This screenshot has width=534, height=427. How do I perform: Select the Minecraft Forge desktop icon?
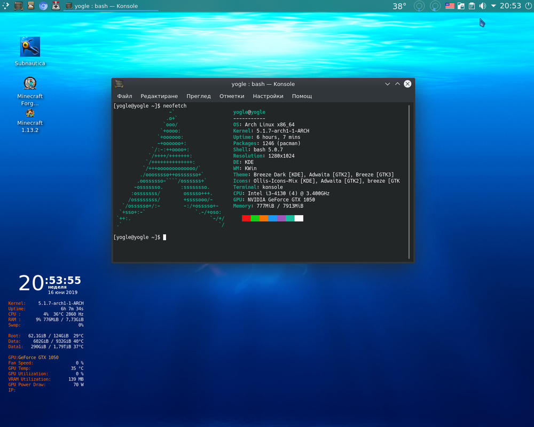[30, 92]
